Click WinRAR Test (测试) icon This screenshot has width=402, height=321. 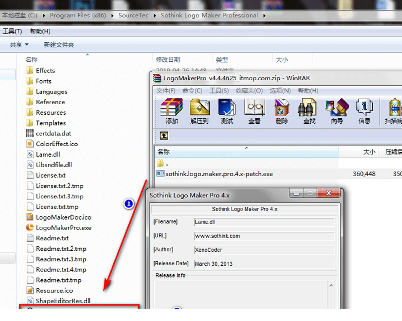pos(227,111)
